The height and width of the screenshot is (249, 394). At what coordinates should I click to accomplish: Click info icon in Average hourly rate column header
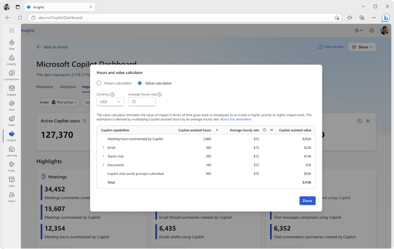(264, 130)
